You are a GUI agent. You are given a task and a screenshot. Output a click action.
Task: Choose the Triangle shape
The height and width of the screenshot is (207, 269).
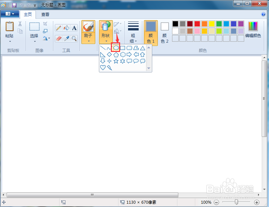click(x=143, y=48)
